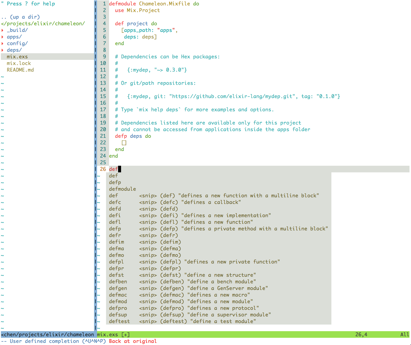Open README.md in the file tree
The image size is (411, 345).
[x=20, y=70]
